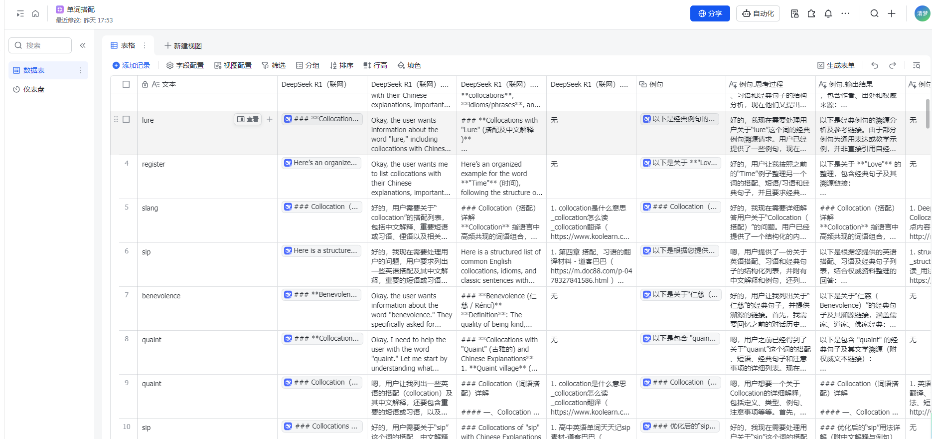Open the 填色 fill color tool
This screenshot has width=932, height=439.
click(x=409, y=65)
